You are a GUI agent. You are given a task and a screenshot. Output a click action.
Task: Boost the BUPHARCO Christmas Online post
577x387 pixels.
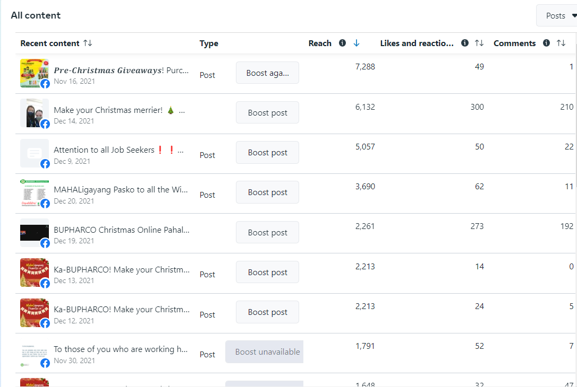pos(267,232)
